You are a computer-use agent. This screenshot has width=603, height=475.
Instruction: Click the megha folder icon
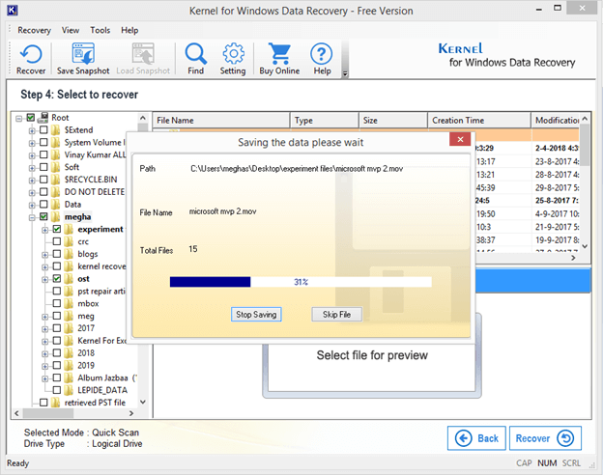(x=56, y=217)
